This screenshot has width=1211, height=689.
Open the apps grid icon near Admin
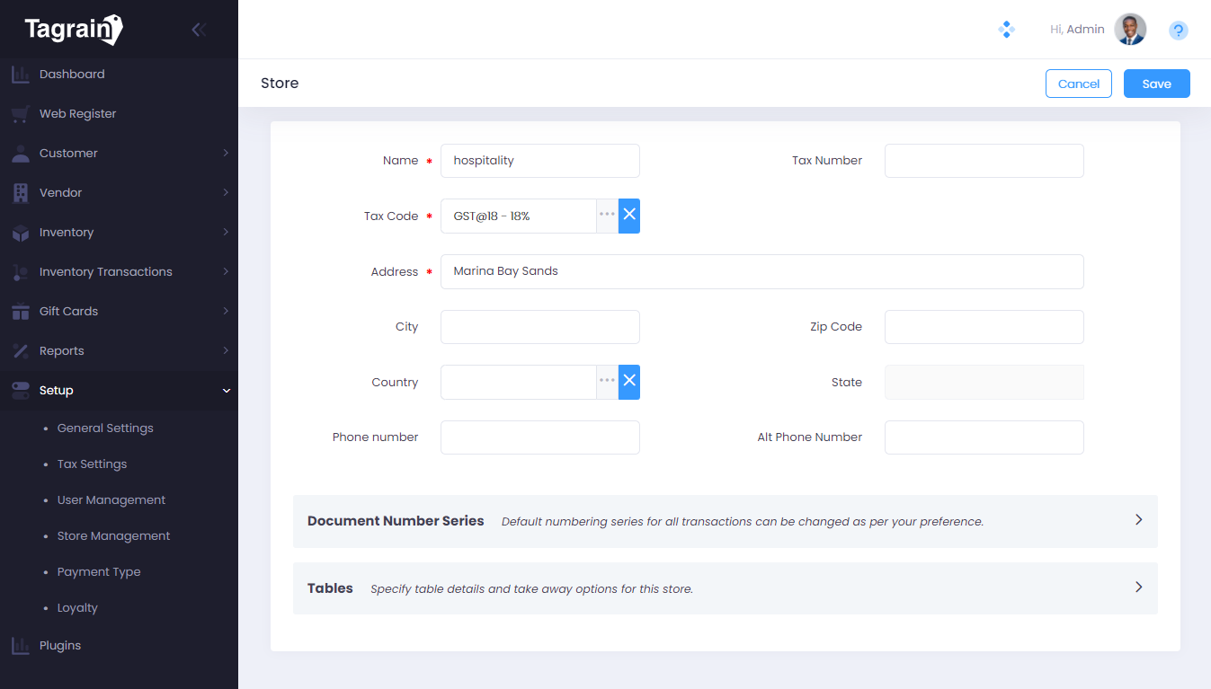tap(1006, 30)
